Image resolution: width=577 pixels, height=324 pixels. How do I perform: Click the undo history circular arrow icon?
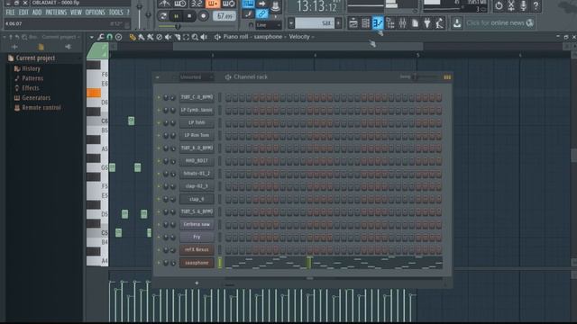[x=499, y=6]
